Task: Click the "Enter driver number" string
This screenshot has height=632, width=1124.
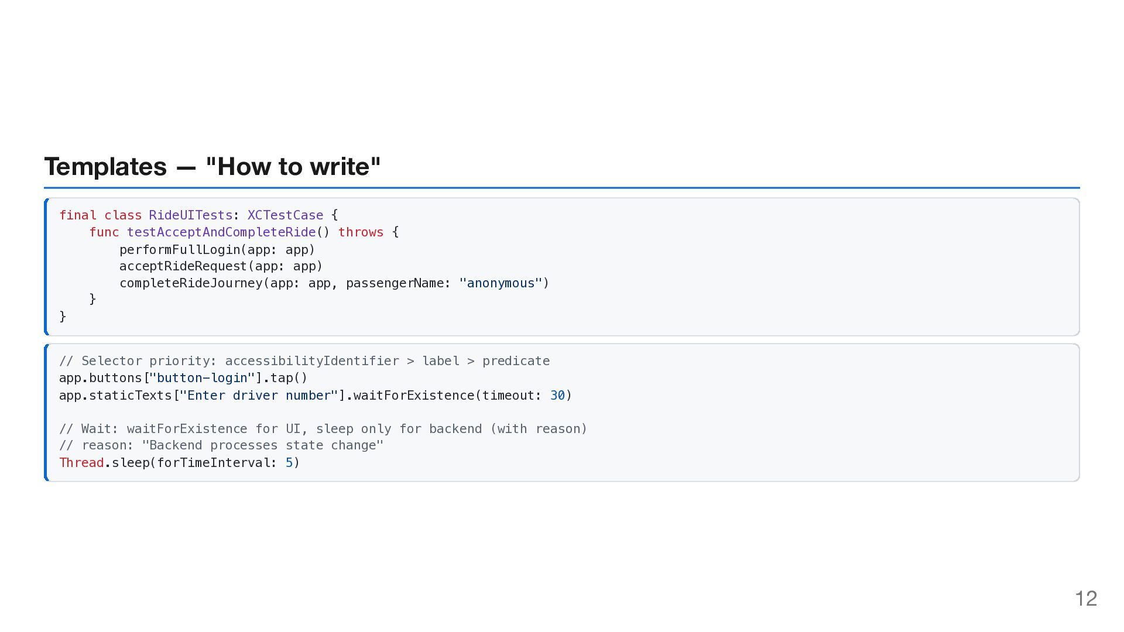Action: pos(259,396)
